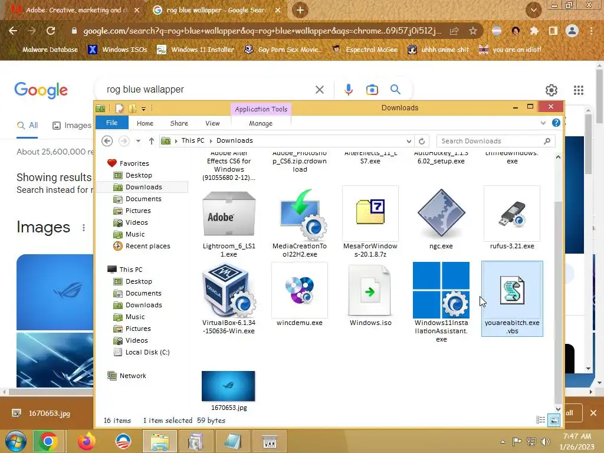Click taskbar volume speaker icon
This screenshot has height=453, width=604.
tap(545, 441)
